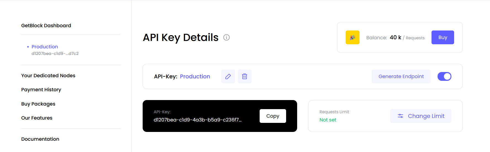Image resolution: width=490 pixels, height=152 pixels.
Task: Open Payment History
Action: [x=41, y=90]
